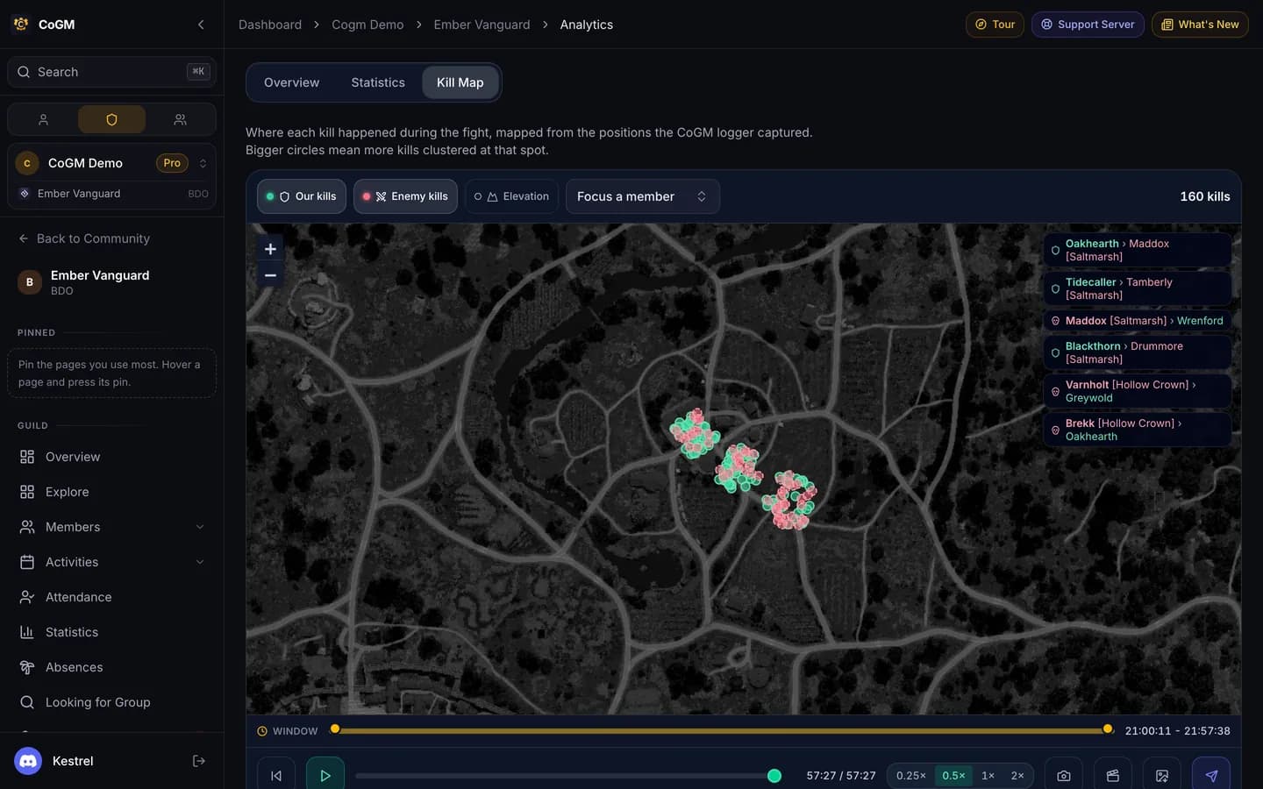The width and height of the screenshot is (1263, 789).
Task: Open the CoGM Demo community switcher
Action: 111,163
